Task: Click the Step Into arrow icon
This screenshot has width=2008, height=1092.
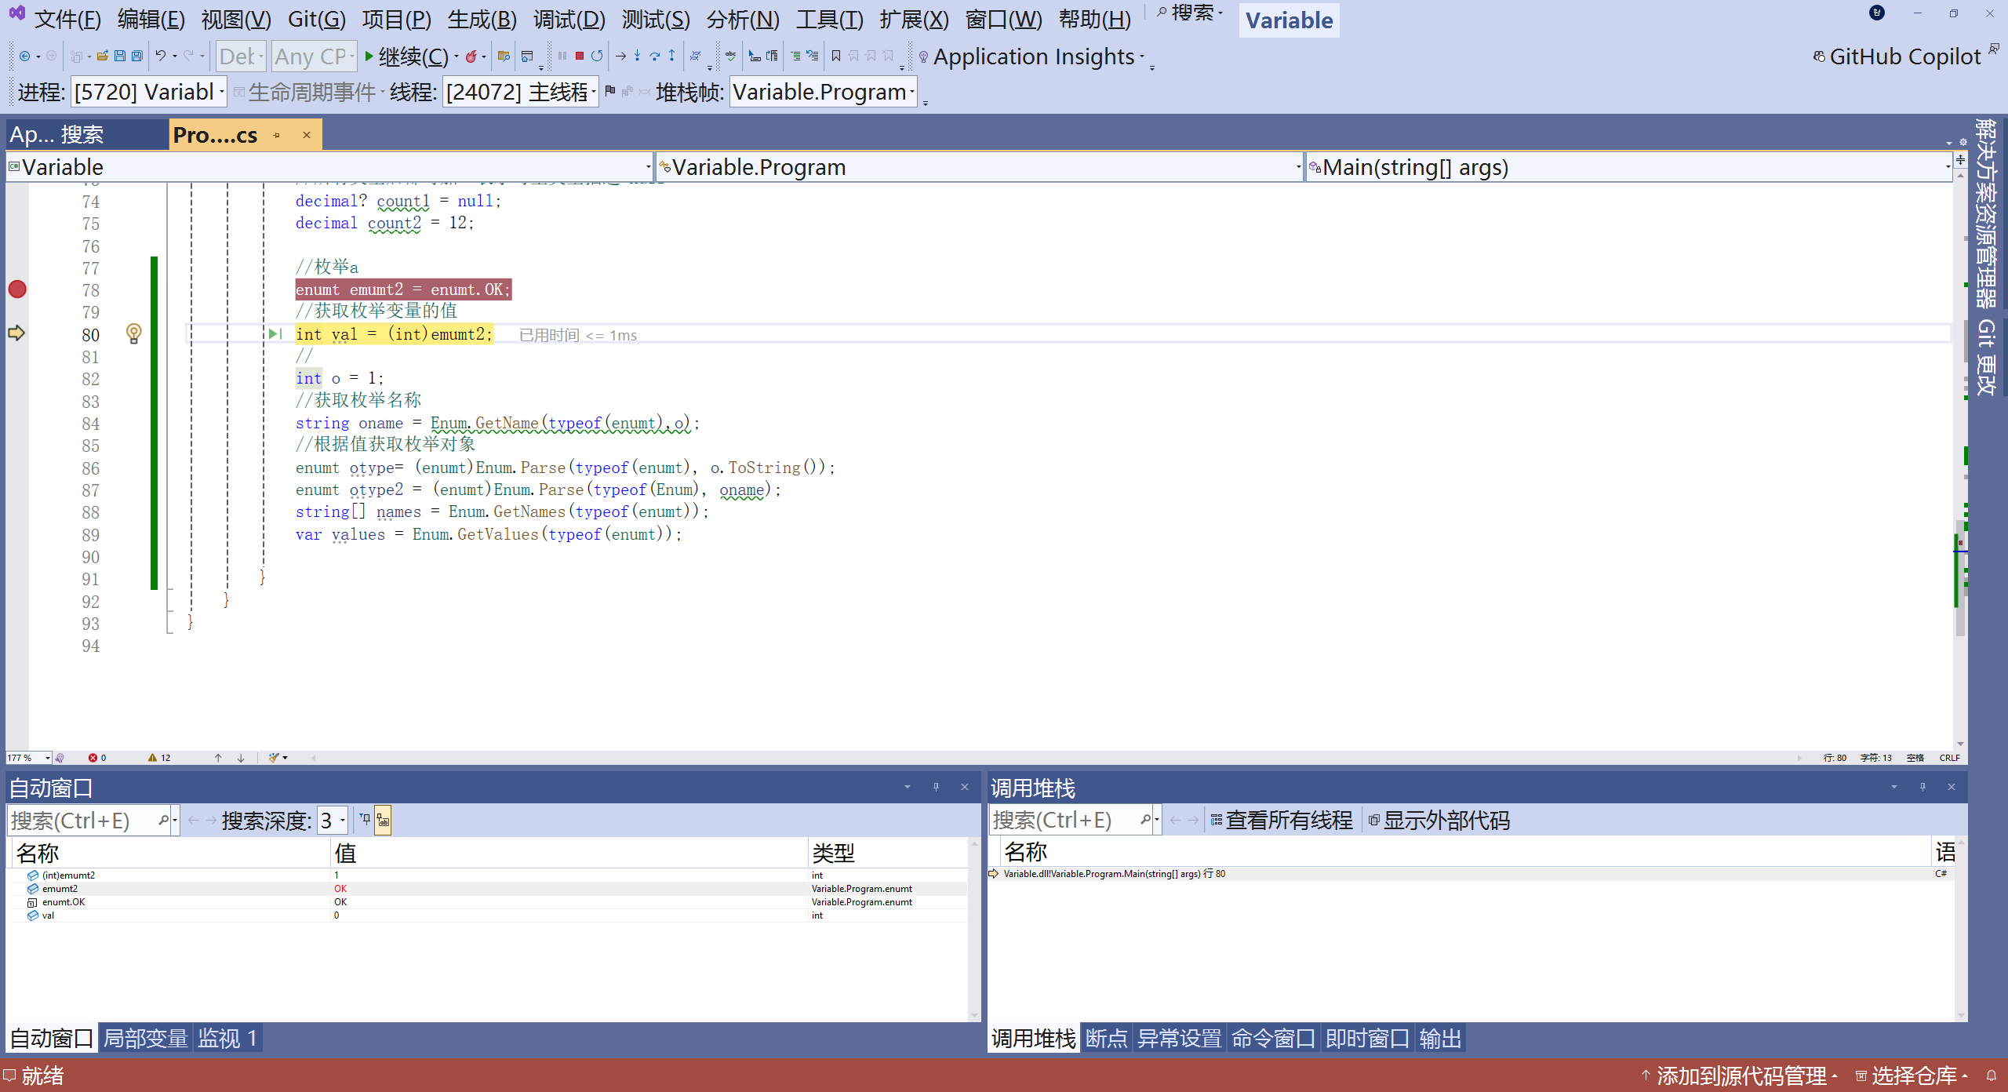Action: tap(637, 56)
